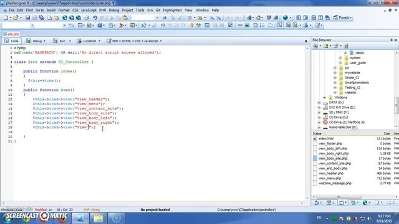Viewport: 399px width, 224px height.
Task: Click the first globe preview icon
Action: pos(65,17)
